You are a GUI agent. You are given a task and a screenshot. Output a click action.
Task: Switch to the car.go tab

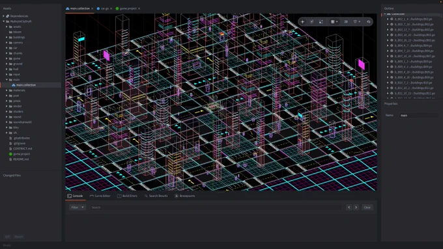click(x=104, y=8)
